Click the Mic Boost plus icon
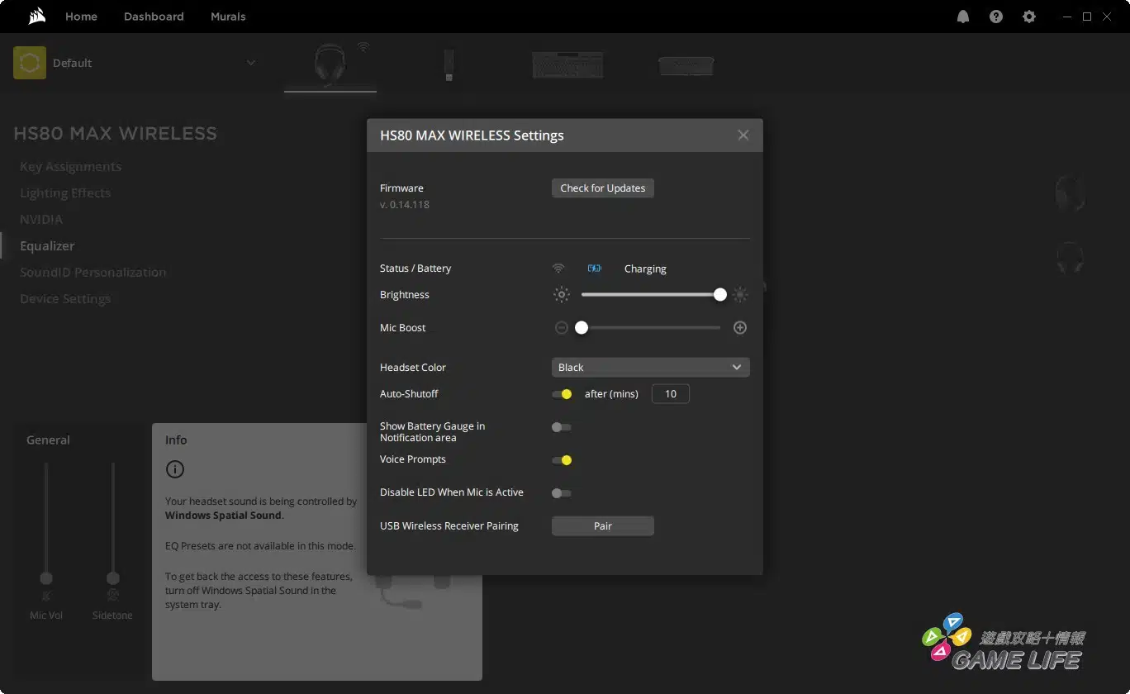 coord(740,328)
